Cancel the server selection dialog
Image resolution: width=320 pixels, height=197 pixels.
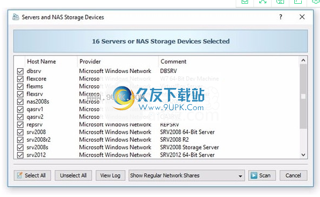[x=293, y=176]
